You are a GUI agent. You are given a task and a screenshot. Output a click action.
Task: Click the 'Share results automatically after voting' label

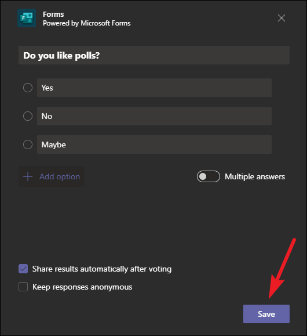(x=102, y=269)
